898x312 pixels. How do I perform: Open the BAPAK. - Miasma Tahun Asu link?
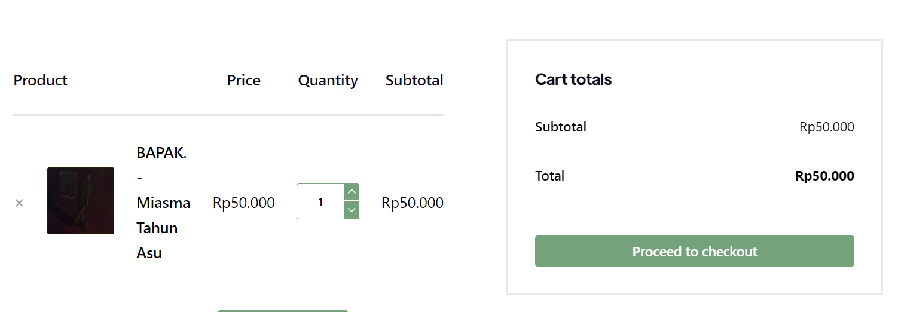pyautogui.click(x=163, y=203)
